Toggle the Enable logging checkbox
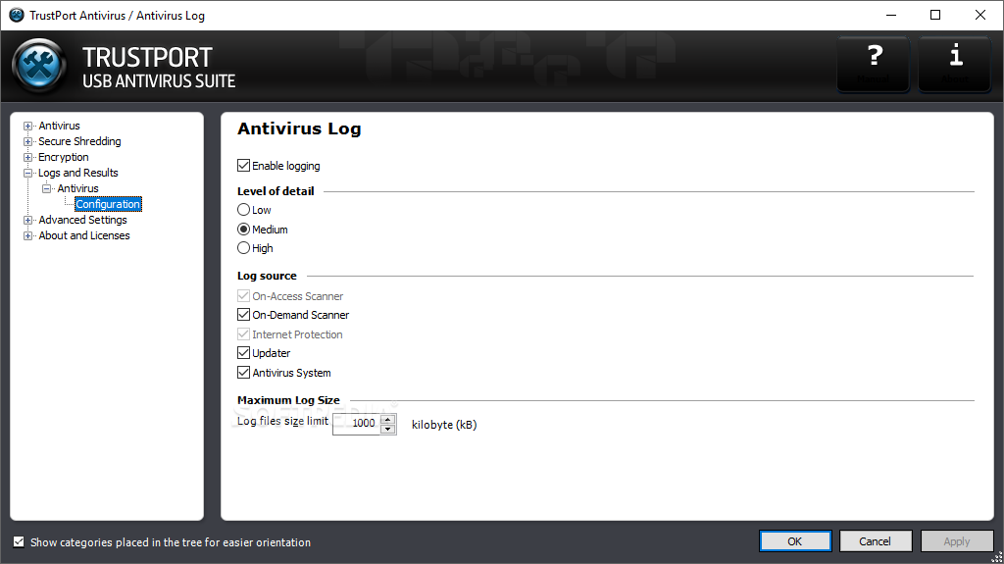Image resolution: width=1004 pixels, height=564 pixels. [243, 166]
